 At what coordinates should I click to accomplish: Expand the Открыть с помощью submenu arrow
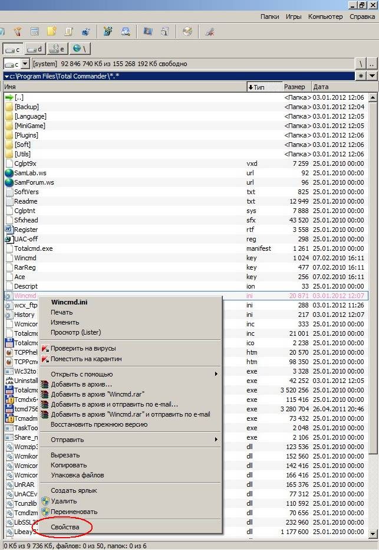click(216, 374)
